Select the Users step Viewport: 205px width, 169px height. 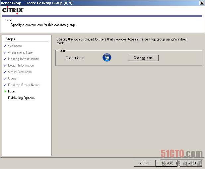tap(12, 78)
